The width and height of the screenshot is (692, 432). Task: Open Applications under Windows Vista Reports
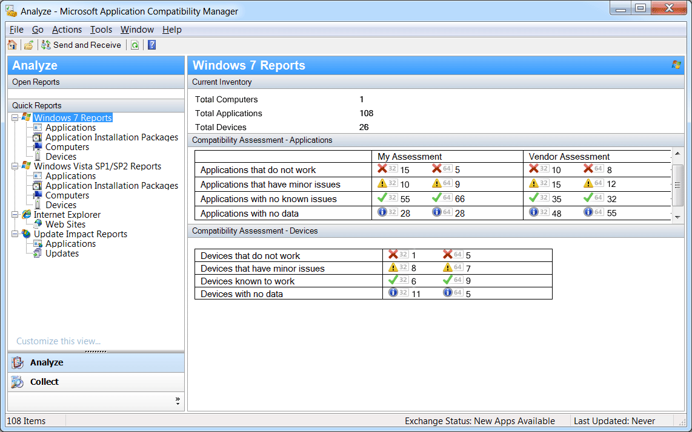click(71, 176)
